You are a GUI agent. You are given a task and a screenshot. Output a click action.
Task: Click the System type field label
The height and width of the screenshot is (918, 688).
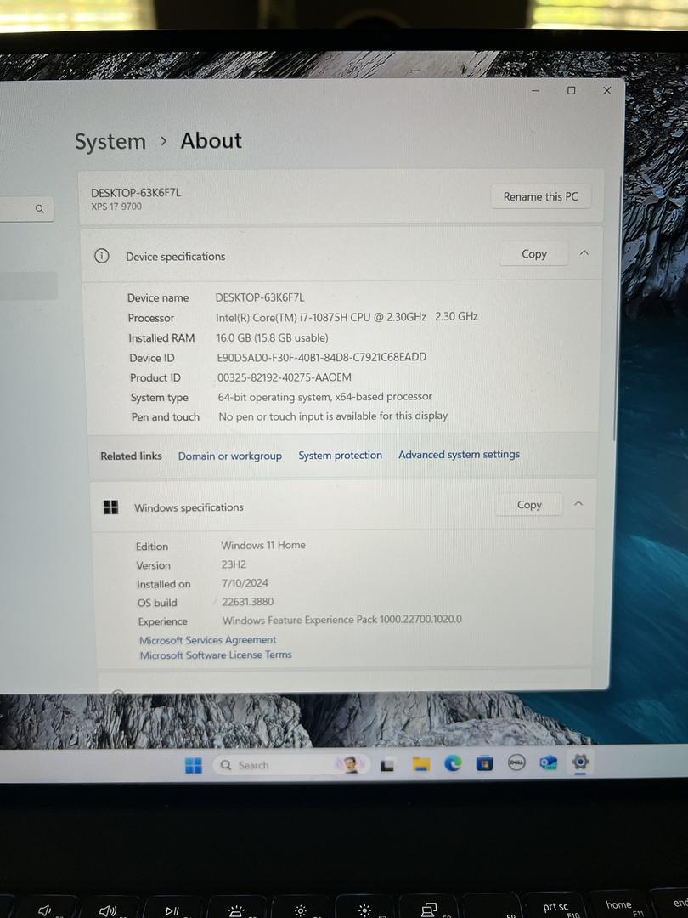tap(159, 398)
